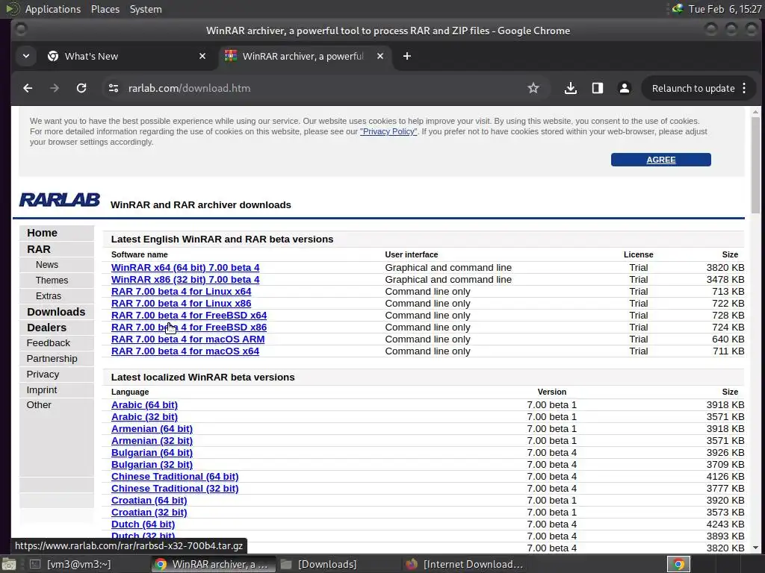The image size is (765, 573).
Task: Download Croatian (64 bit) WinRAR
Action: coord(149,501)
